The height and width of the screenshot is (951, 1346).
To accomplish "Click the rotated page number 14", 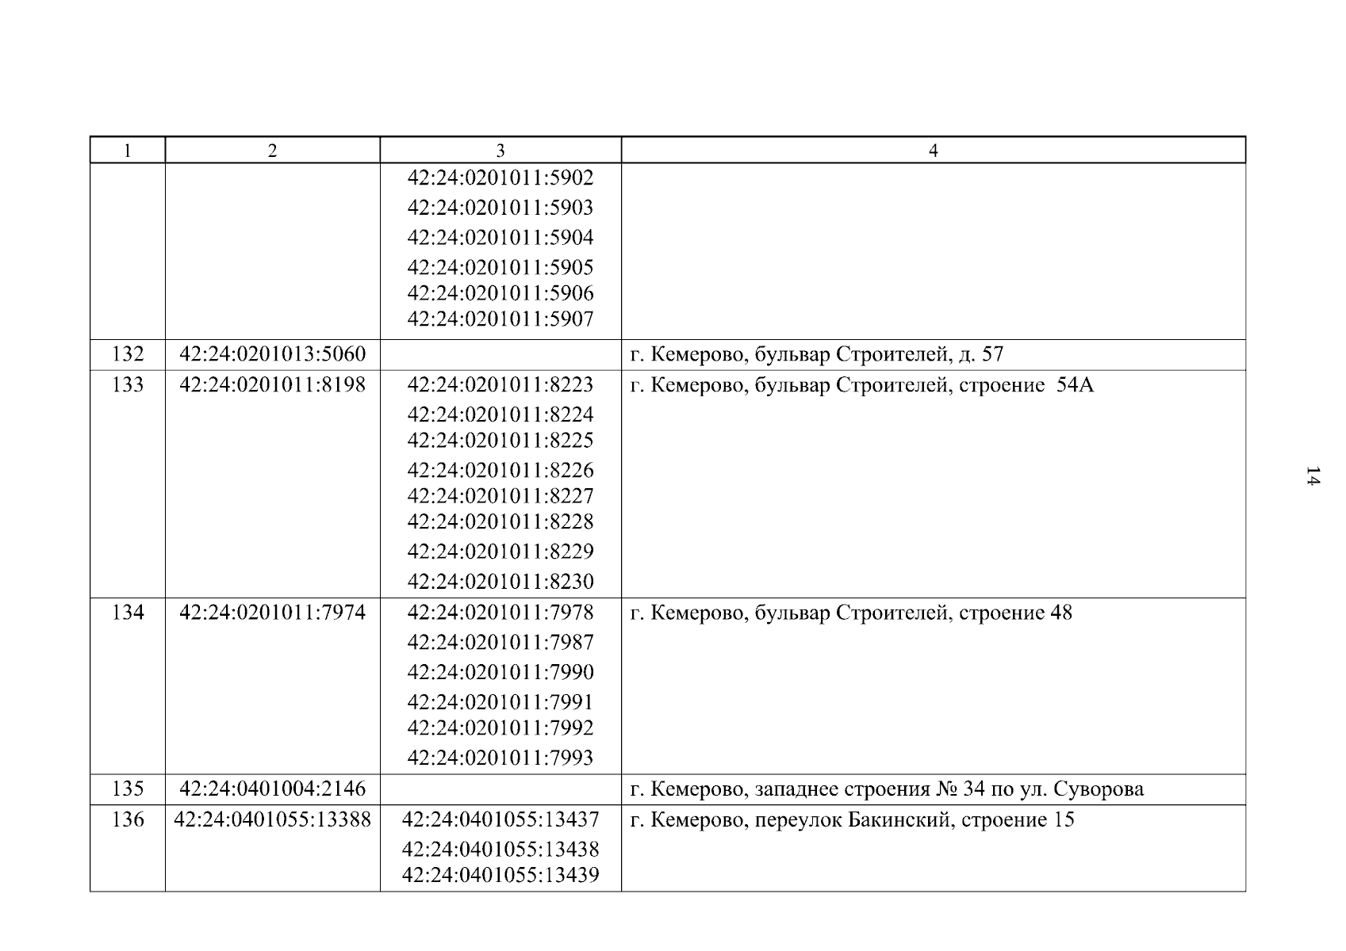I will click(x=1312, y=477).
